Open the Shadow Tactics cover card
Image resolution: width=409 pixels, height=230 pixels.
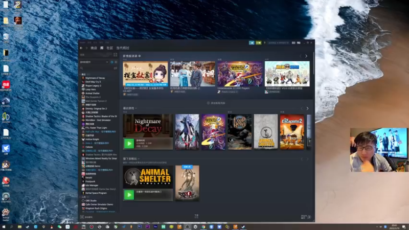(187, 183)
